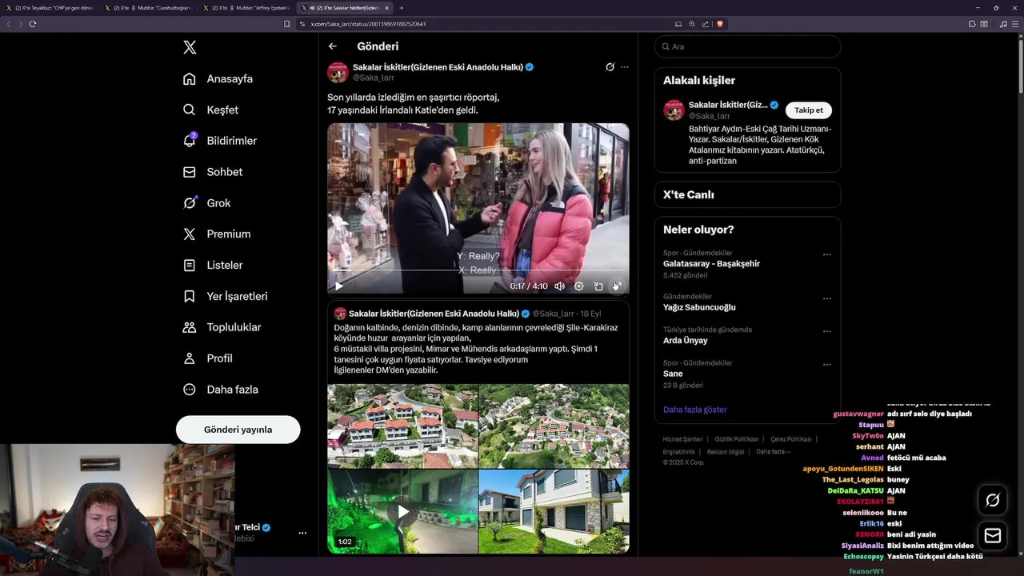
Task: Close the Sakalar İskitler browser tab
Action: coord(387,8)
